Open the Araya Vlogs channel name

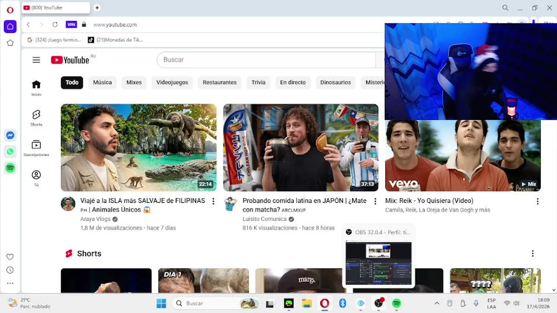click(x=96, y=219)
